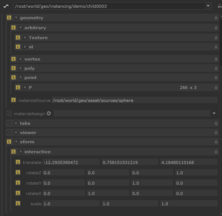This screenshot has width=222, height=216.
Task: Click the rotateX second value 1.0
Action: pyautogui.click(x=108, y=193)
